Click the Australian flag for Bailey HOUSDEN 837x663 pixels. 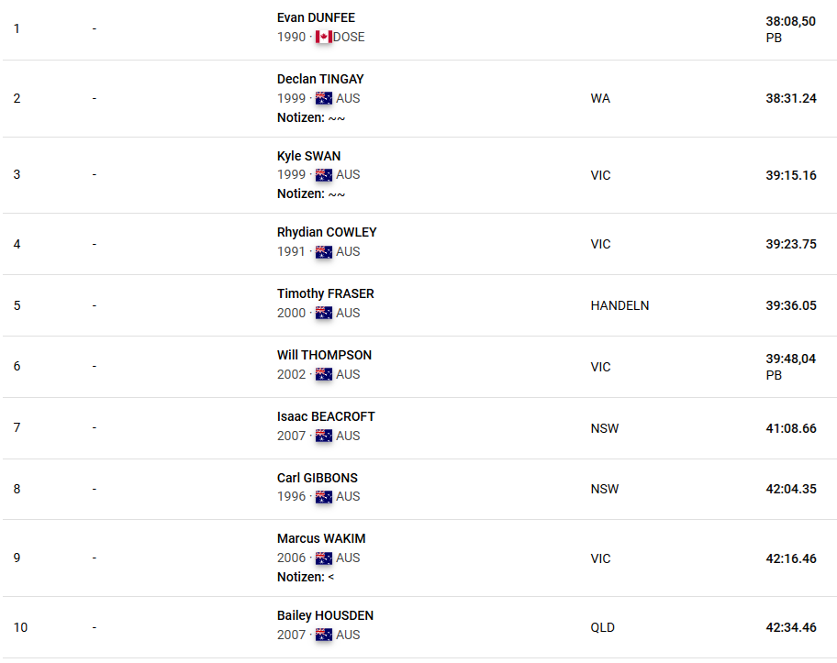(323, 635)
